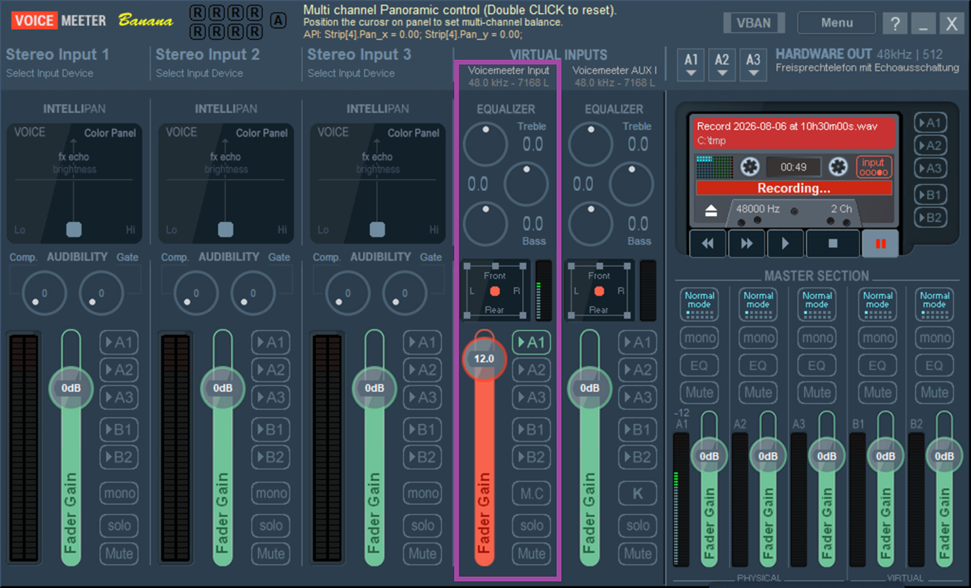Click the A1 master fader knob
971x588 pixels.
(709, 456)
